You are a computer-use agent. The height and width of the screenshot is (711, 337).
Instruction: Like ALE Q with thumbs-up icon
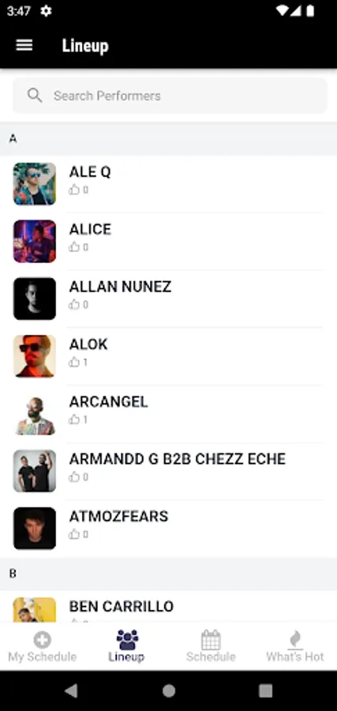[74, 190]
